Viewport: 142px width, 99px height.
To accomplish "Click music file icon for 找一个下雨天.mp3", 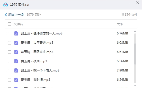I will pos(16,70).
